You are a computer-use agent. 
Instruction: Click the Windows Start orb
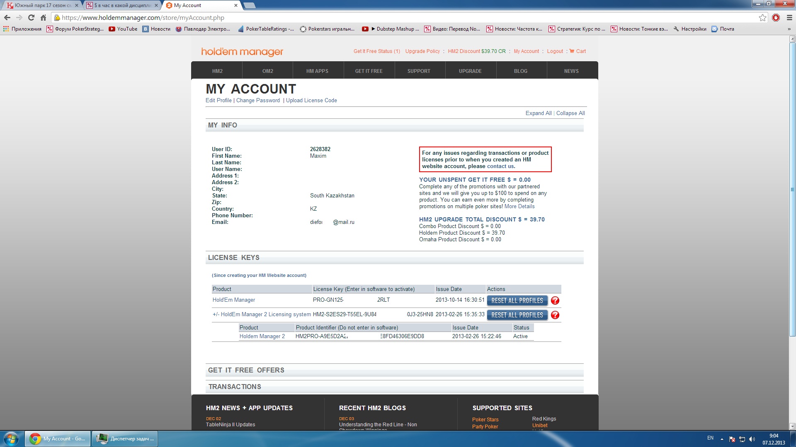tap(11, 439)
